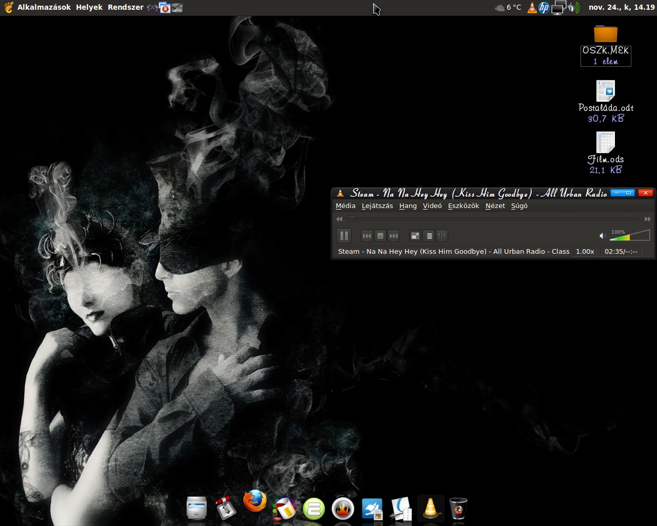
Task: Click the VLC cone in the dock
Action: (431, 508)
